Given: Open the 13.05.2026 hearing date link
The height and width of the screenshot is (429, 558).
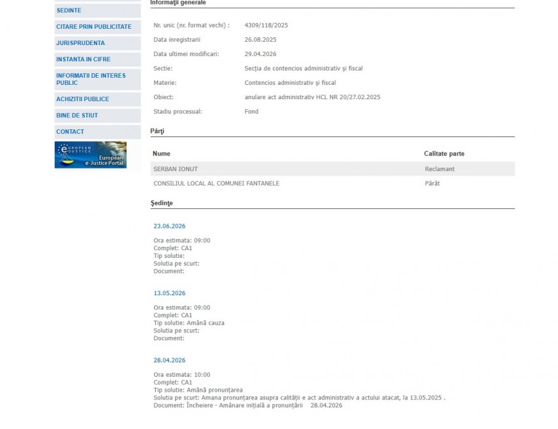Looking at the screenshot, I should pos(169,293).
